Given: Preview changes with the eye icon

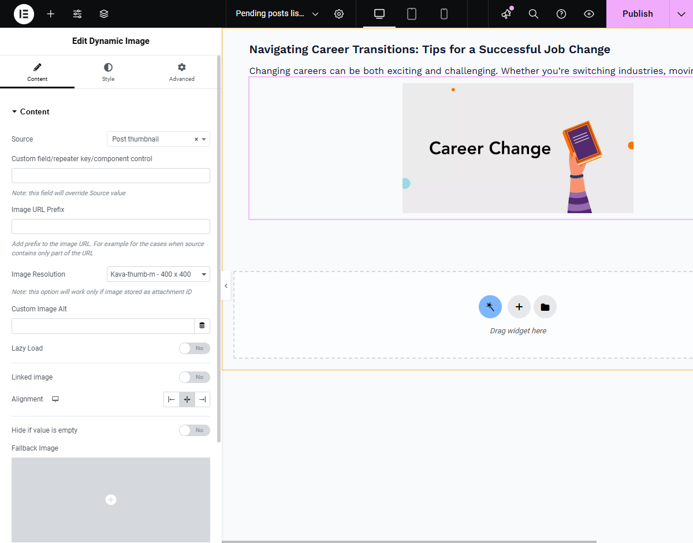Looking at the screenshot, I should tap(589, 14).
